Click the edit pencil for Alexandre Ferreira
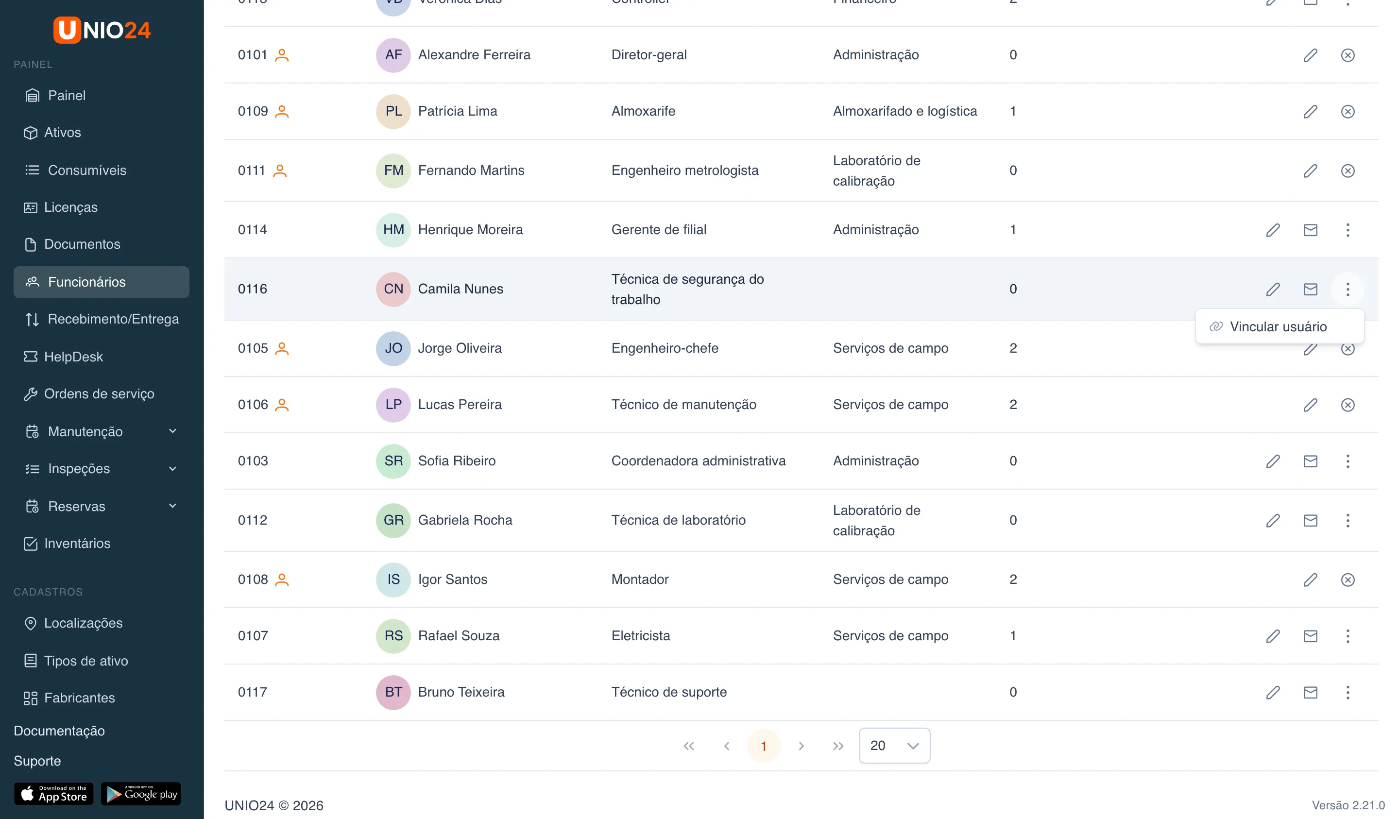Viewport: 1399px width, 819px height. click(x=1310, y=55)
